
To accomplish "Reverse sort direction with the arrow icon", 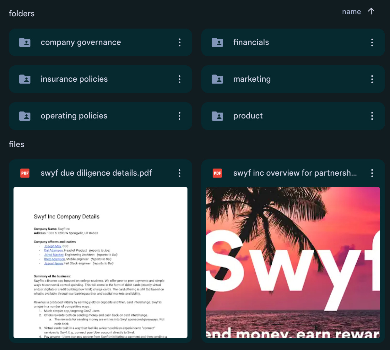I will tap(371, 12).
